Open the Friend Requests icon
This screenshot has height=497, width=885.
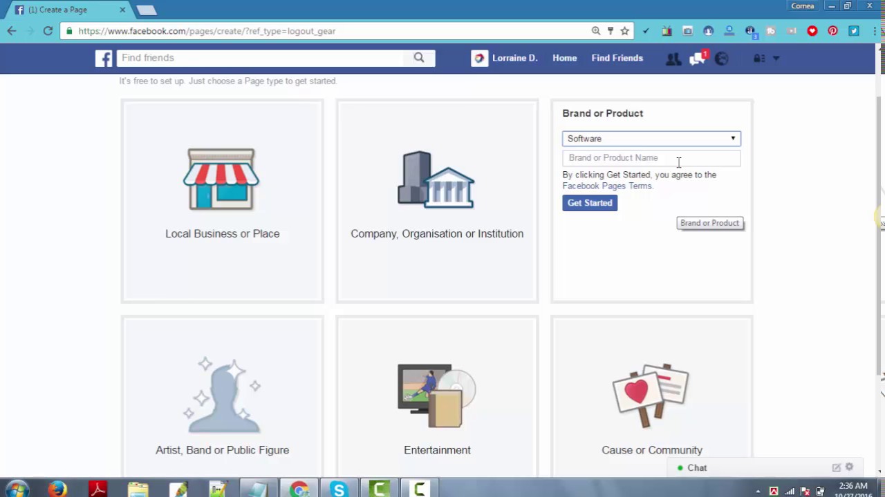pyautogui.click(x=673, y=59)
